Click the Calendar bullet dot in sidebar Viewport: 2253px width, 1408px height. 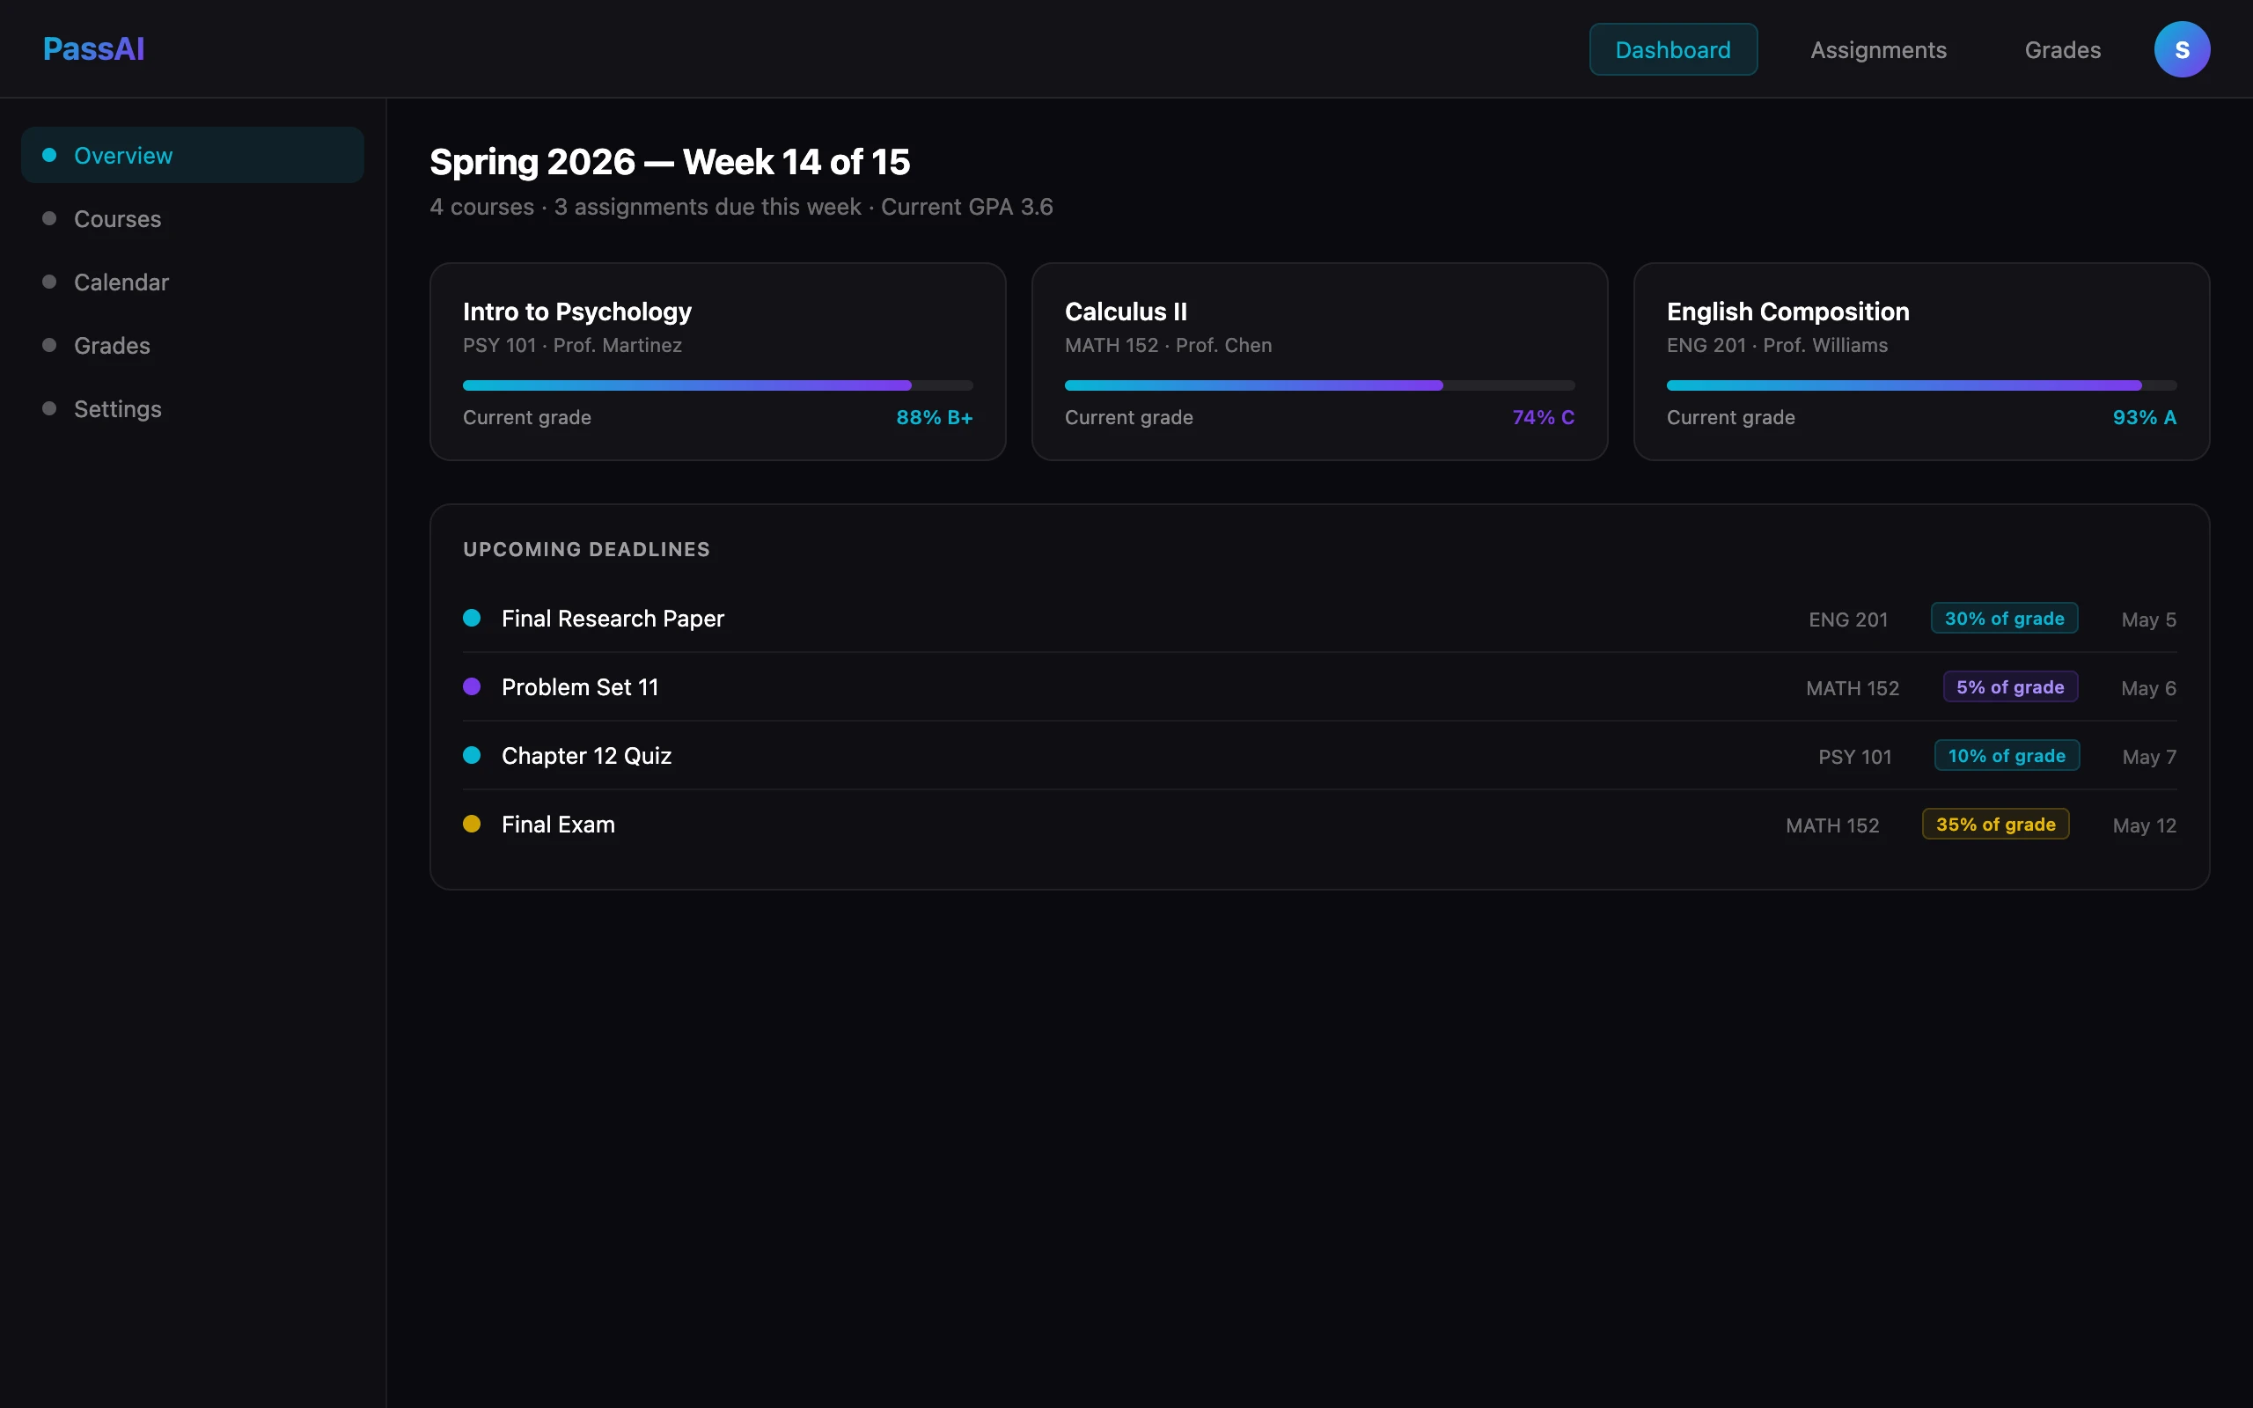(x=49, y=282)
